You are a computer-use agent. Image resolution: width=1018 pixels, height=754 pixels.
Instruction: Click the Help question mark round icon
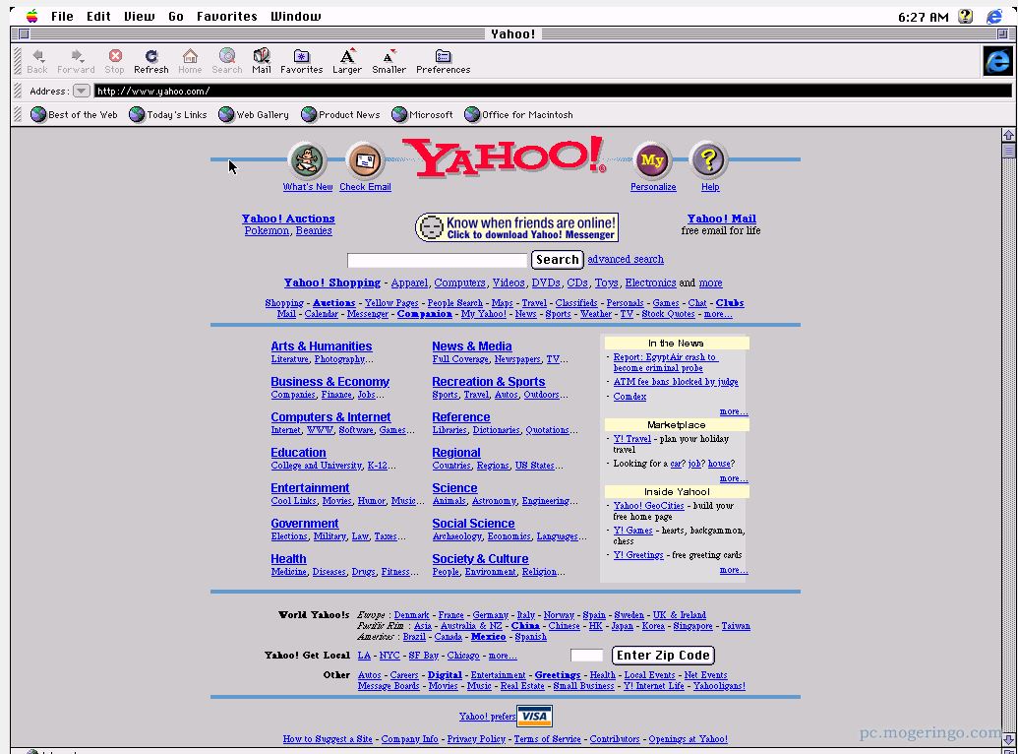(x=709, y=159)
